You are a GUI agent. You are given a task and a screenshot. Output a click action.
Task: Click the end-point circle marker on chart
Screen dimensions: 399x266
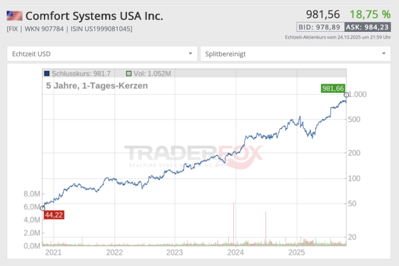[346, 96]
